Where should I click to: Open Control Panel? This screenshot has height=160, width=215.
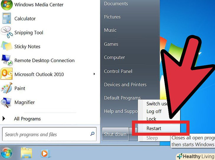pos(118,71)
